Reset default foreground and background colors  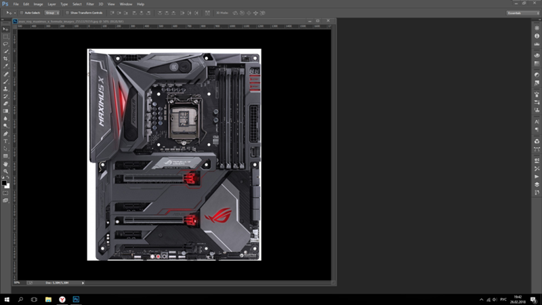(x=3, y=178)
